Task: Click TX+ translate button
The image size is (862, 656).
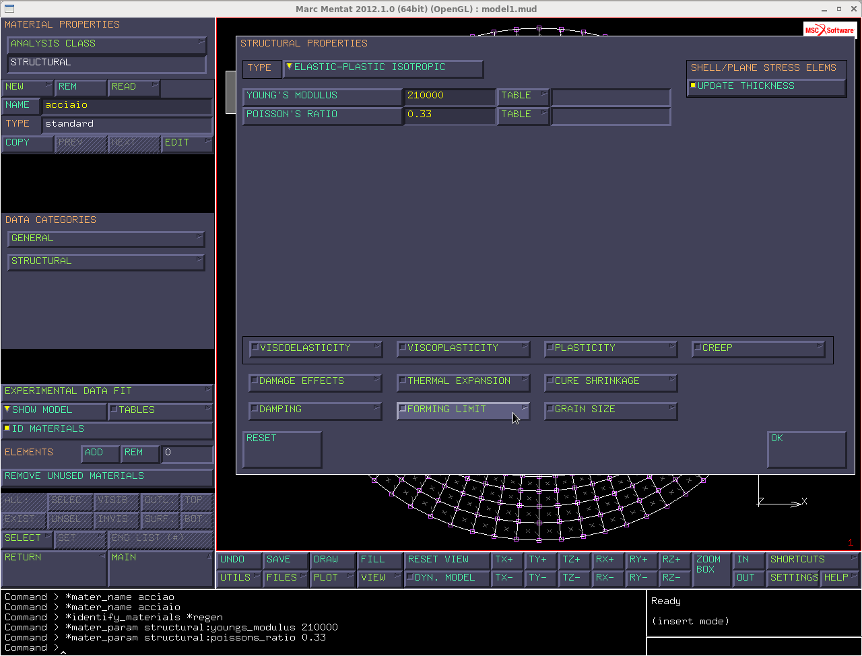Action: click(x=506, y=560)
